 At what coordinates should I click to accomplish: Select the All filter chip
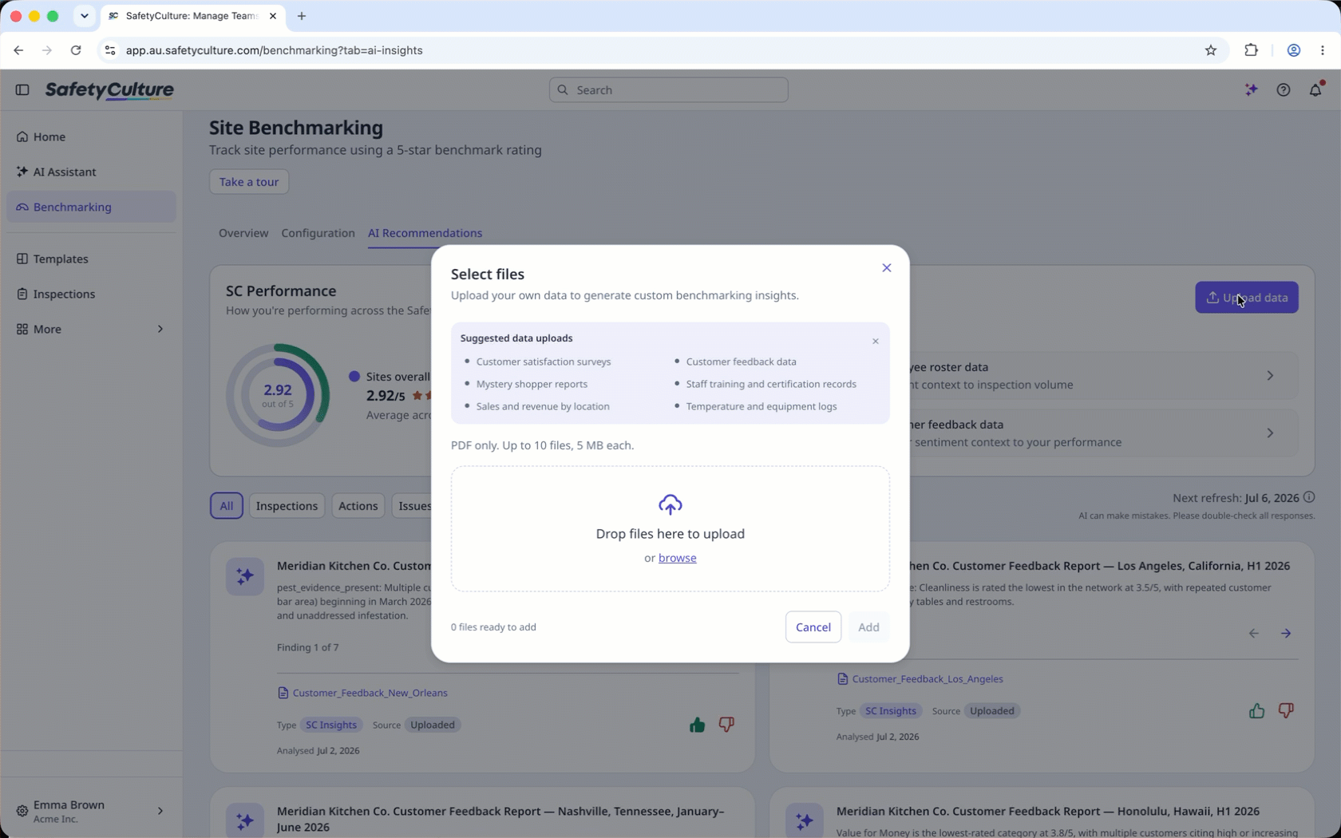coord(227,506)
